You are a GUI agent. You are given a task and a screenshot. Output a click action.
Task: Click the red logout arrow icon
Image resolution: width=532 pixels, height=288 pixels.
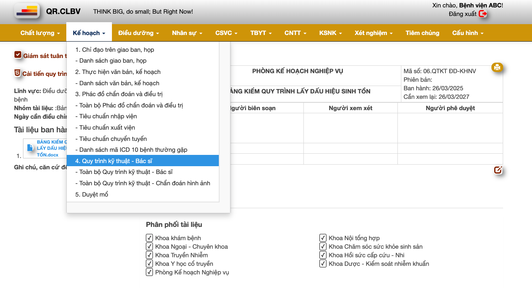pos(483,14)
